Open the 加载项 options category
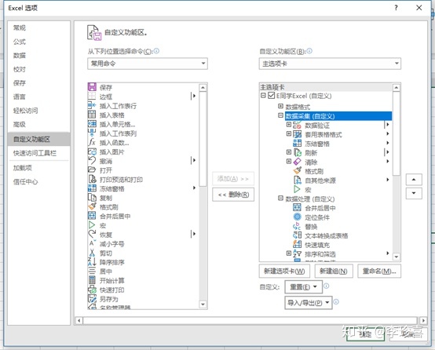Viewport: 435px width, 350px height. tap(23, 167)
